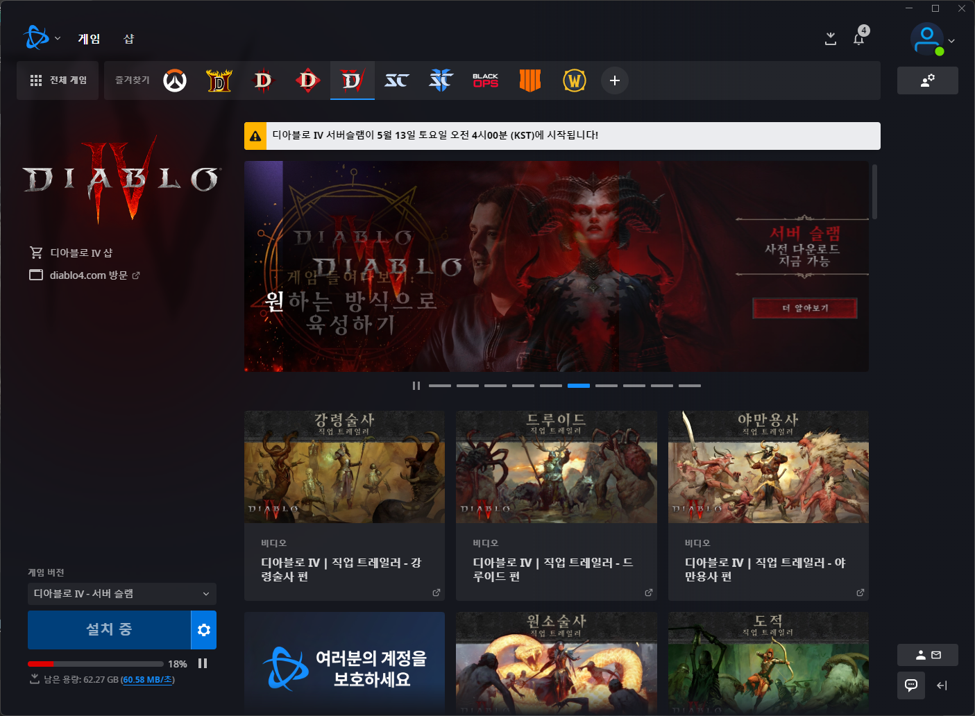Viewport: 975px width, 716px height.
Task: Pause the banner carousel
Action: 416,386
